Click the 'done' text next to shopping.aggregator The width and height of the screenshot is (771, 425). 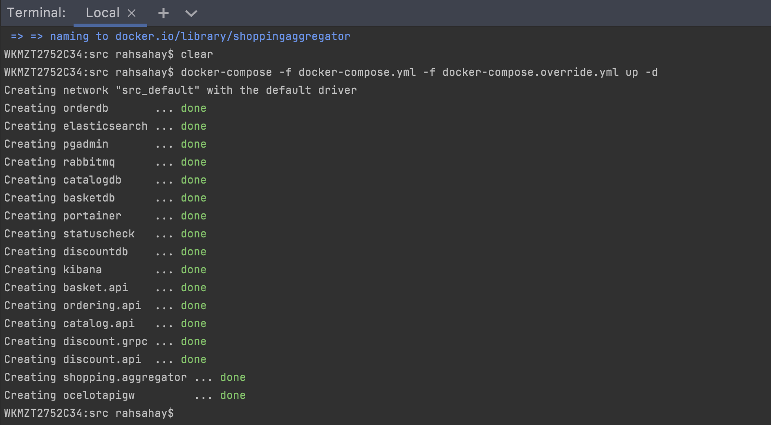[x=233, y=377]
